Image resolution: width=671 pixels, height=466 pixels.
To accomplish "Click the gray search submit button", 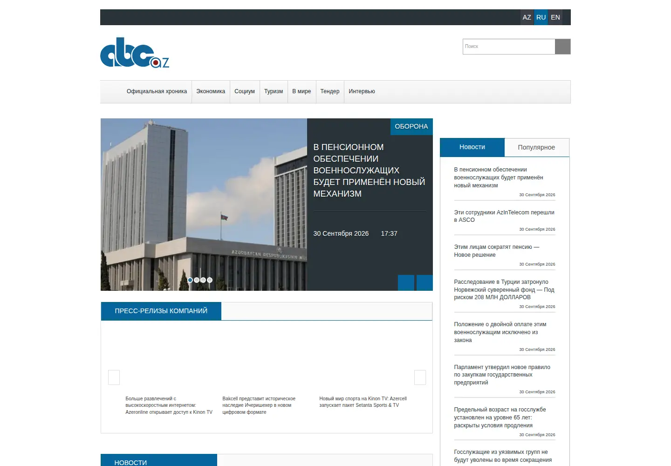I will (x=563, y=47).
